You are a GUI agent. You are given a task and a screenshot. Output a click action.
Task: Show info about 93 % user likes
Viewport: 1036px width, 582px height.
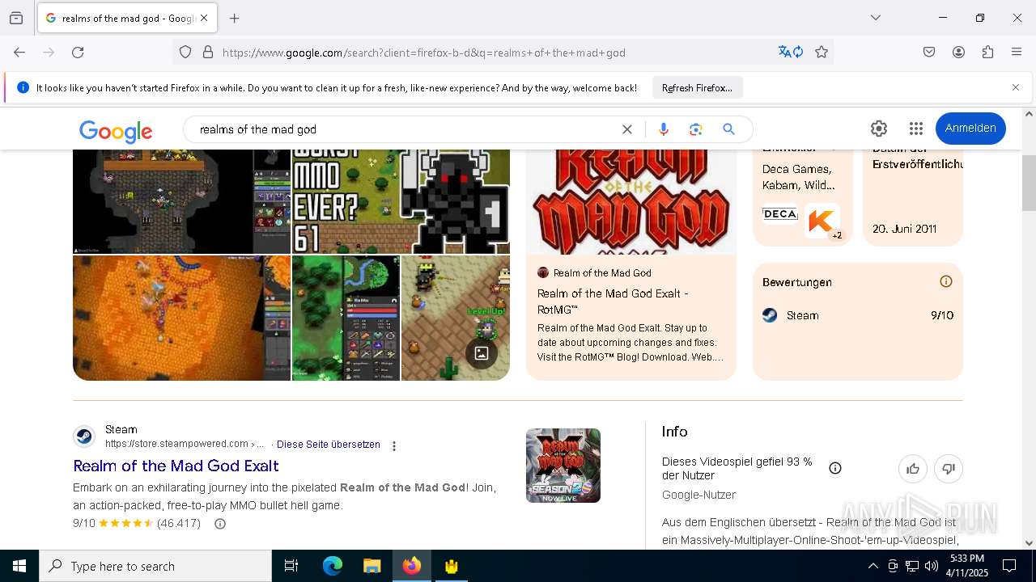(x=835, y=468)
